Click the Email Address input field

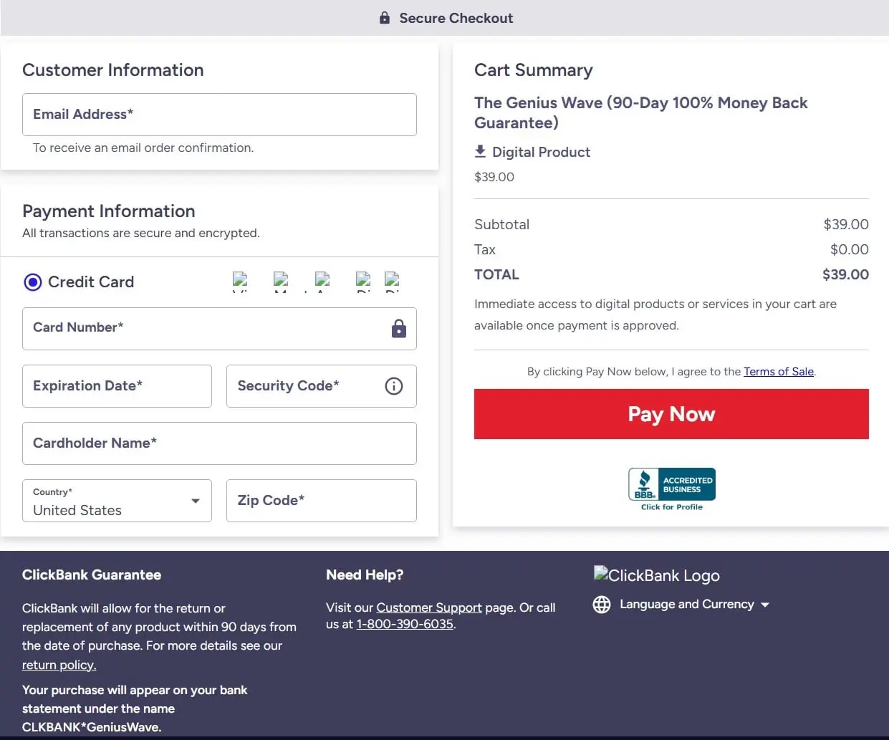coord(219,115)
